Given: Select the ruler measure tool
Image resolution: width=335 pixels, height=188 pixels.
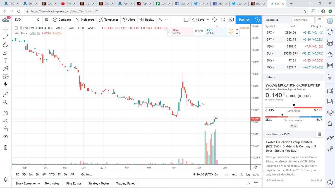Looking at the screenshot, I should click(x=6, y=95).
